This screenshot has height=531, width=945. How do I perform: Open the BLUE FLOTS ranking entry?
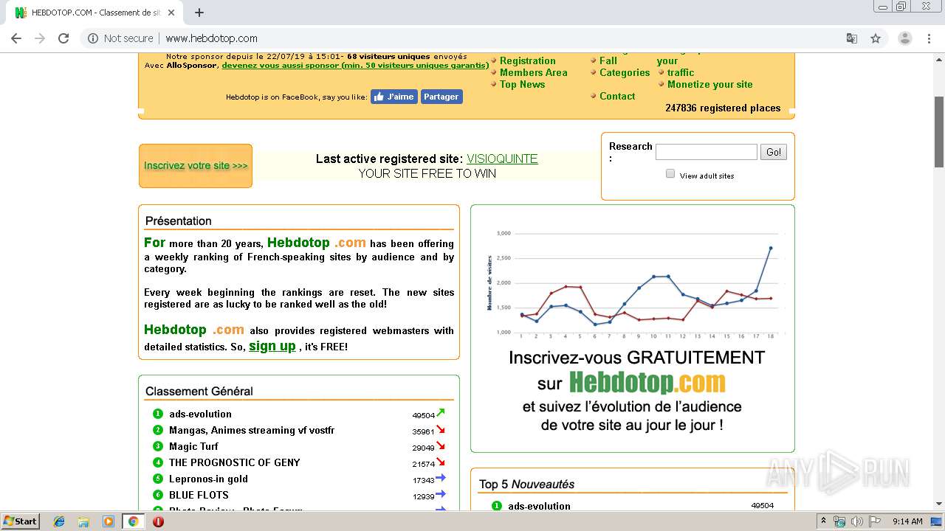point(199,496)
